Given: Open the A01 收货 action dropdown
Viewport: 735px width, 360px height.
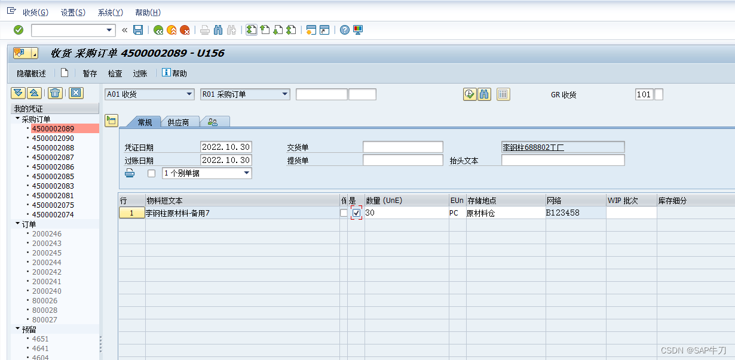Looking at the screenshot, I should (x=189, y=94).
